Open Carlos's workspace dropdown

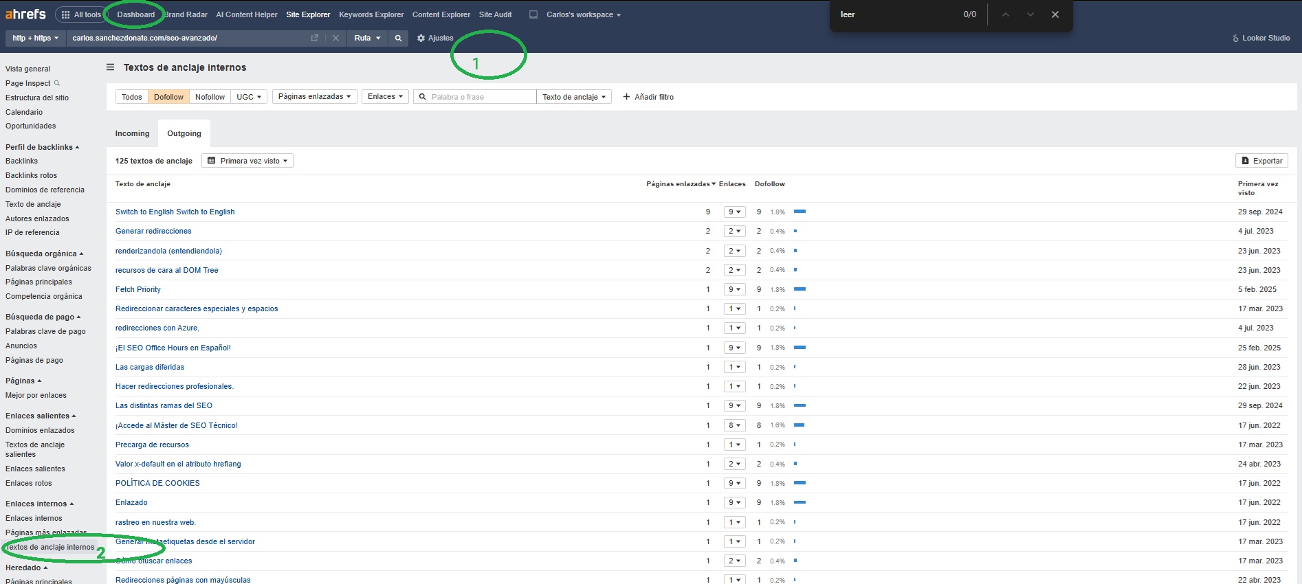point(584,14)
